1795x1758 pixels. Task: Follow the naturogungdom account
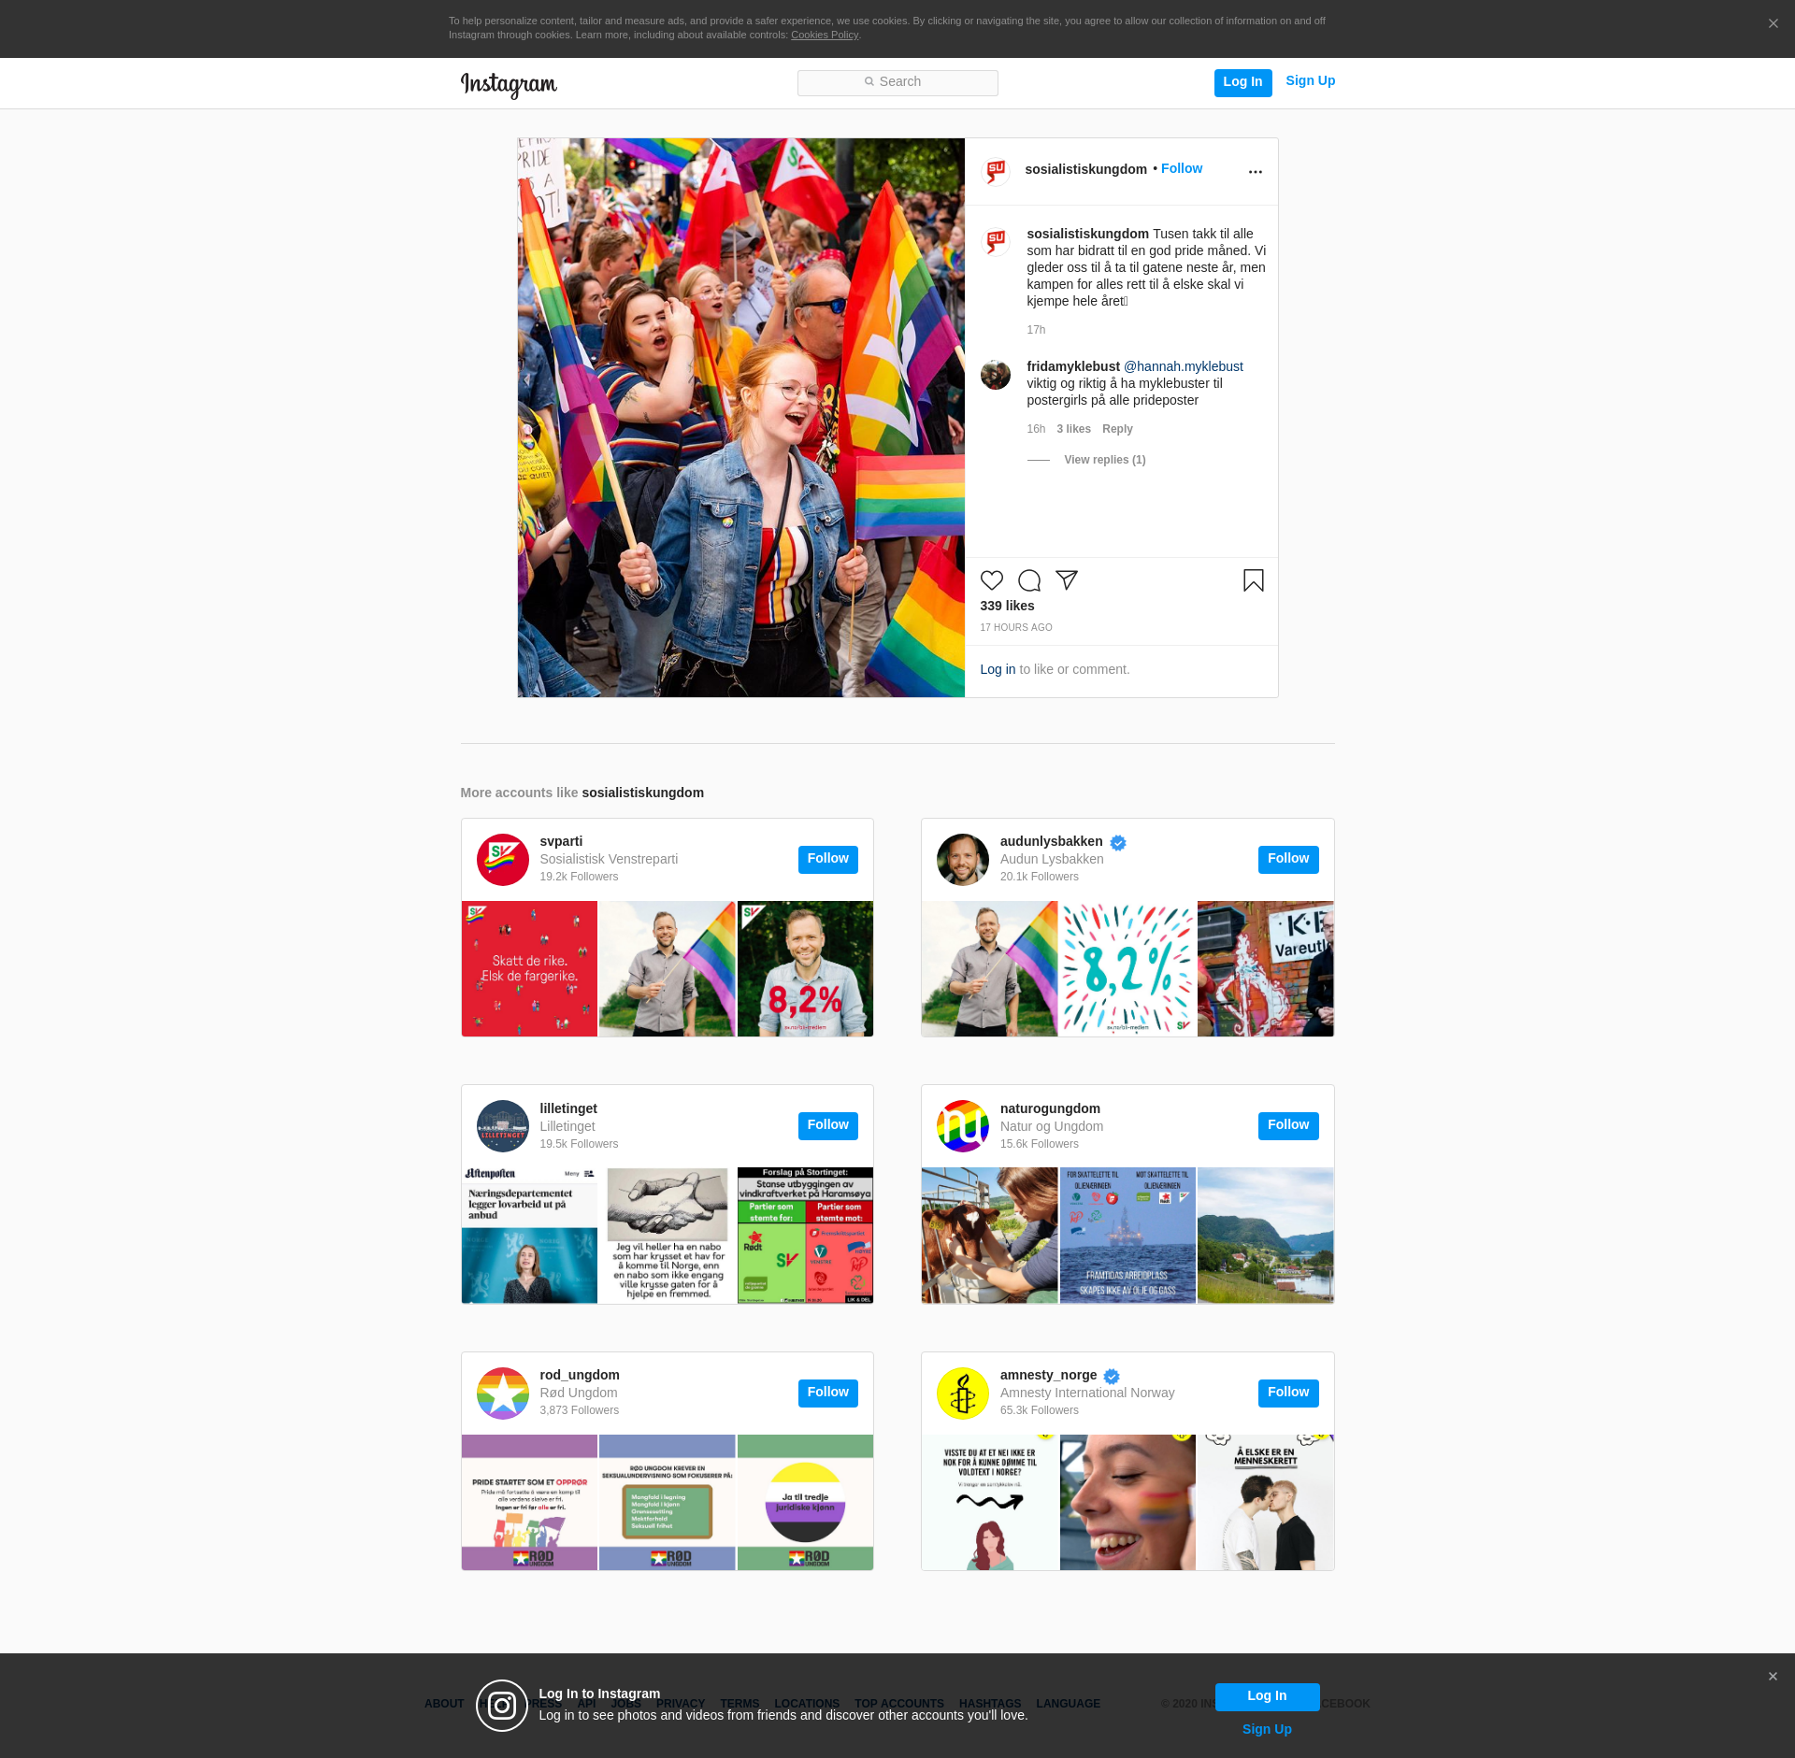click(1288, 1126)
